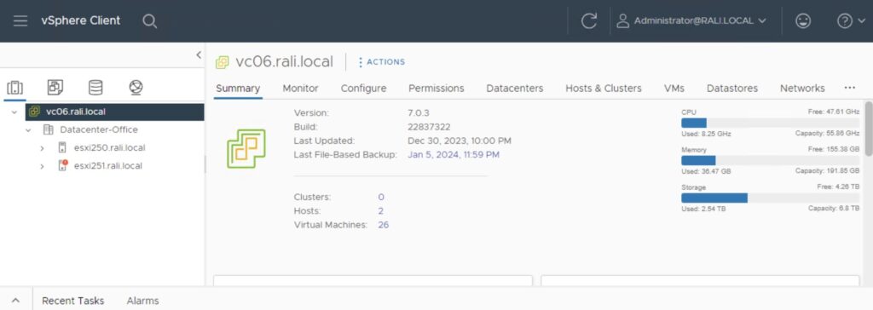873x310 pixels.
Task: Switch to VMs and Templates inventory view
Action: (55, 88)
